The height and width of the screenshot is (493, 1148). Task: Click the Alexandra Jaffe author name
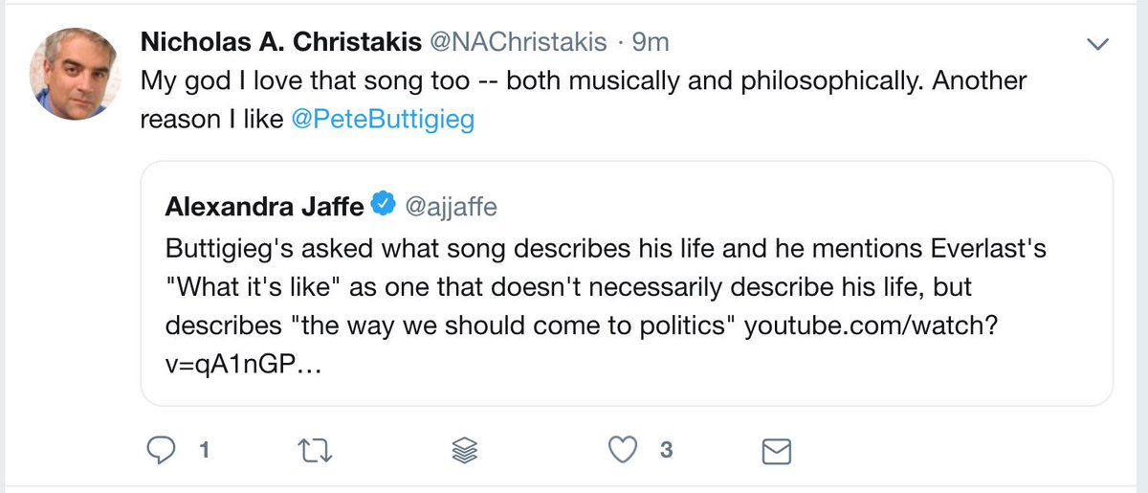click(x=264, y=205)
